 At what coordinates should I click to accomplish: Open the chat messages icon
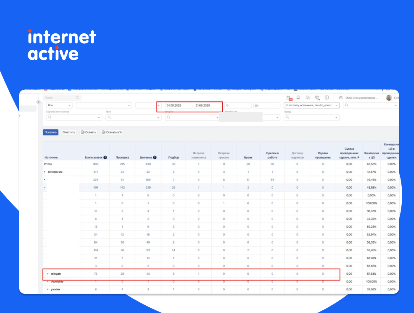point(307,98)
